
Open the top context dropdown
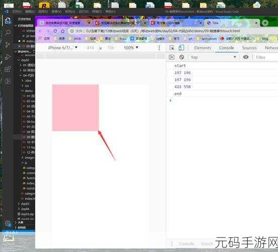[214, 57]
